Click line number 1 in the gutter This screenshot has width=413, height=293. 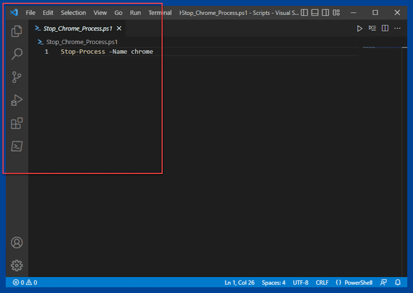[x=46, y=52]
